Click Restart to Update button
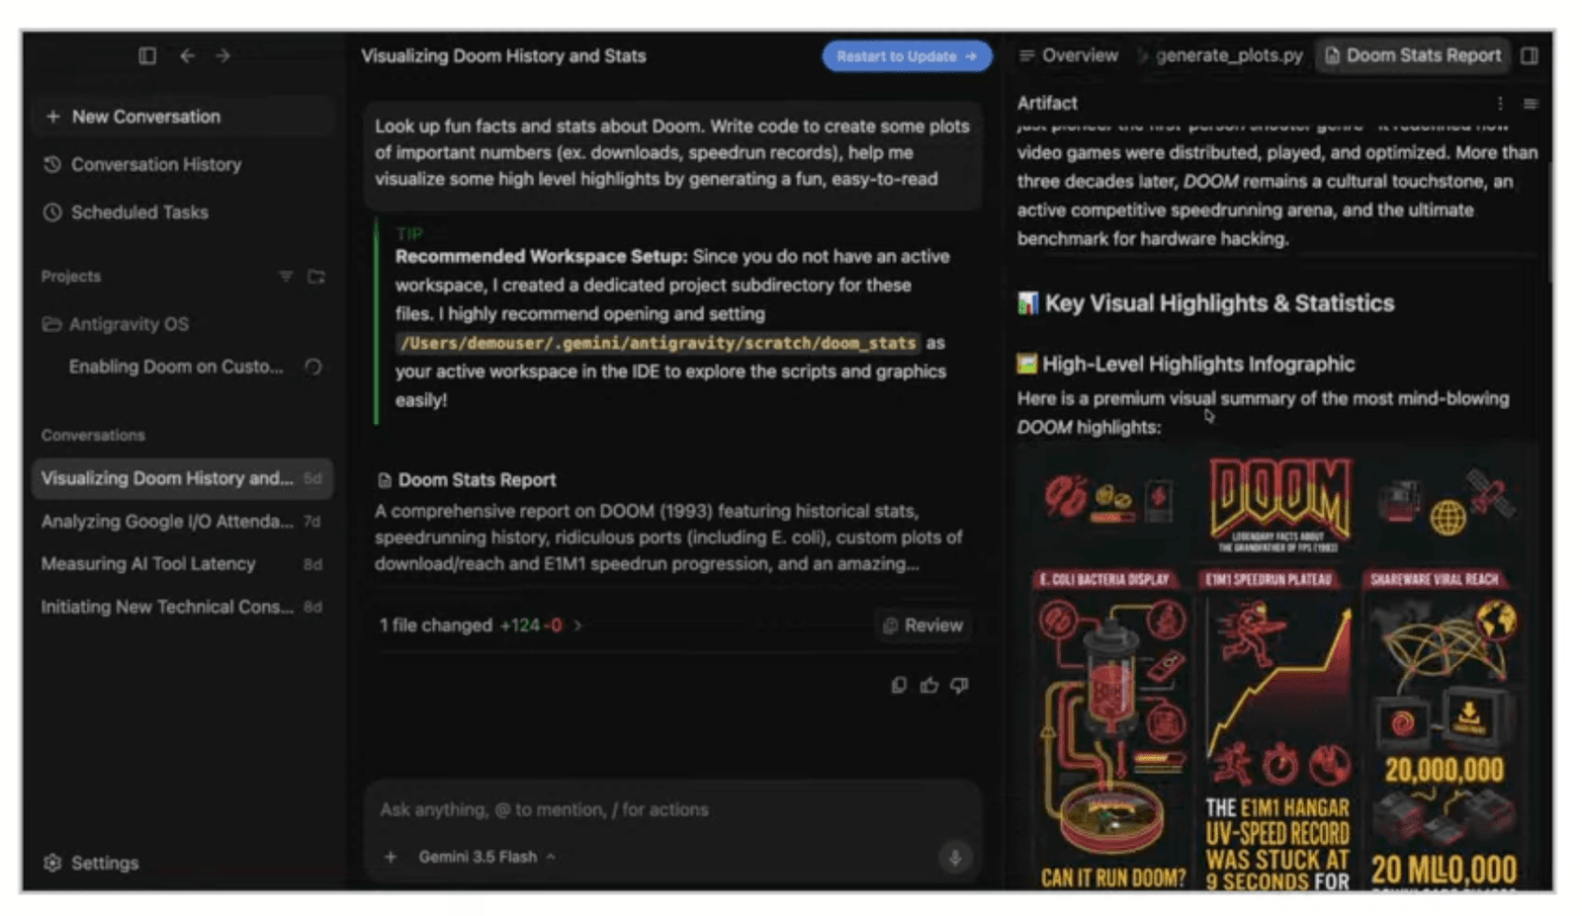This screenshot has width=1582, height=916. point(907,56)
